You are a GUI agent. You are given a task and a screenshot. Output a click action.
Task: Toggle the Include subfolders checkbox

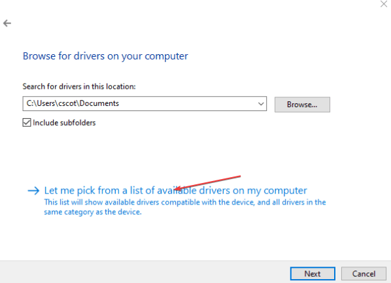[x=27, y=123]
